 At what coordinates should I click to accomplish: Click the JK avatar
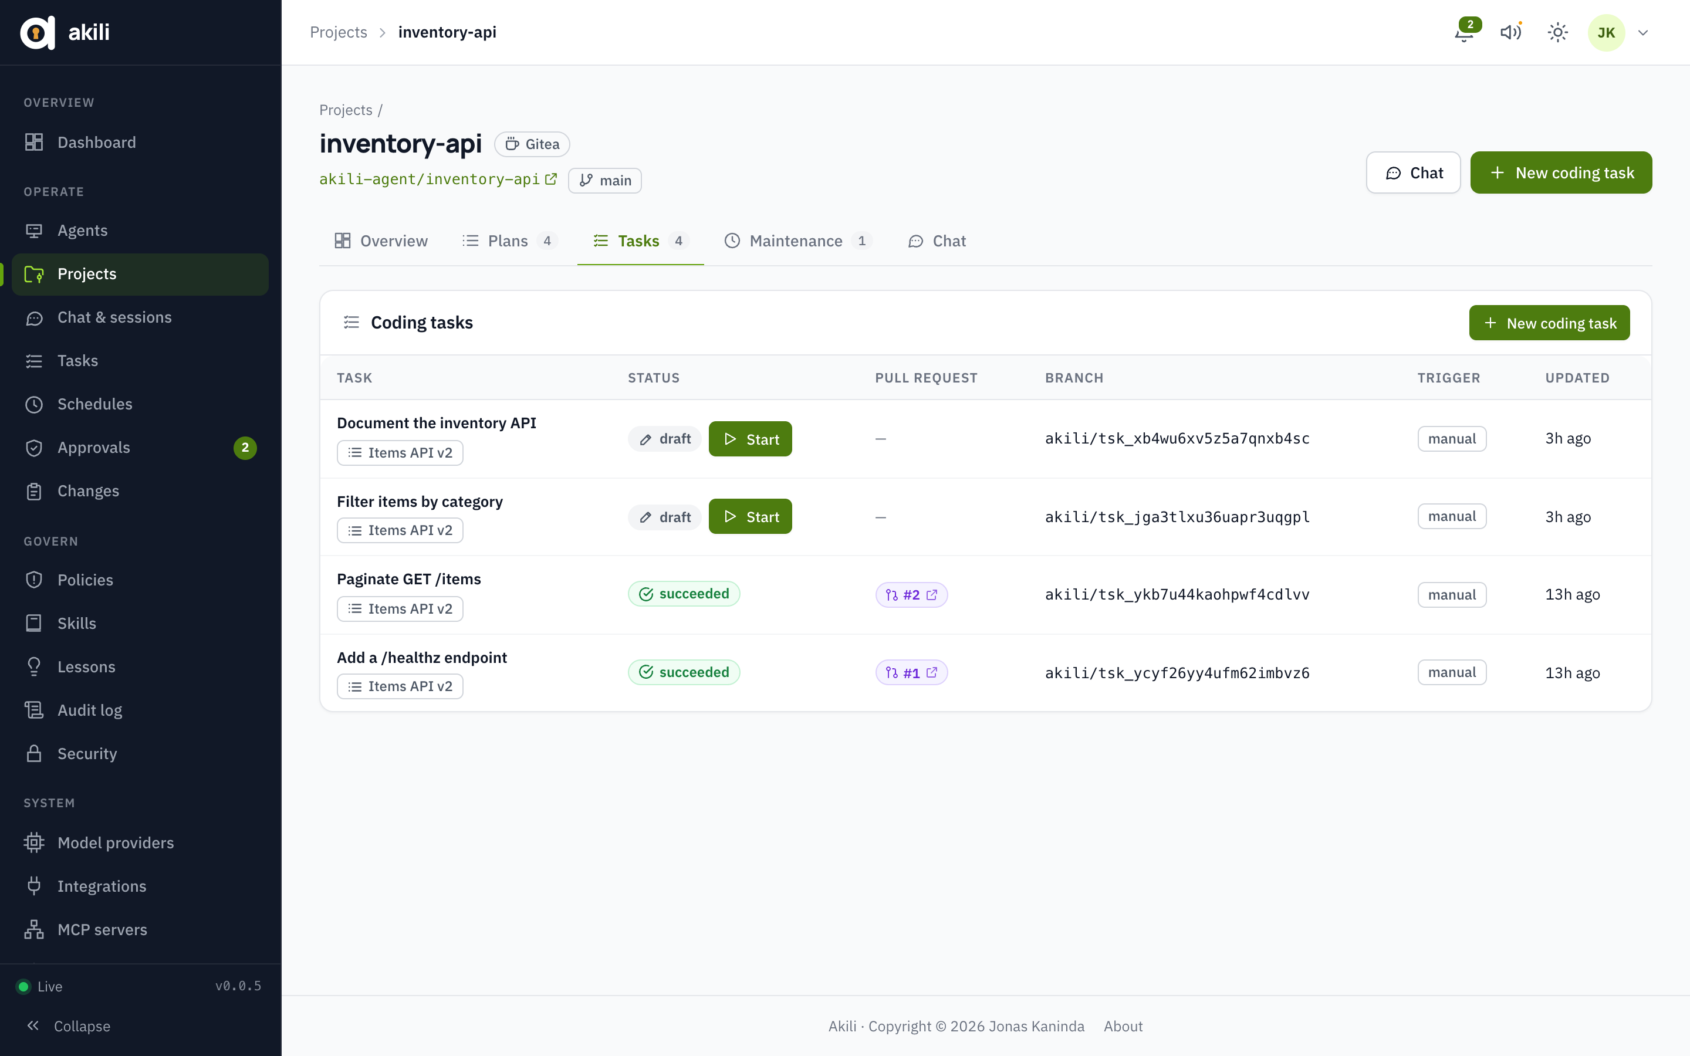tap(1605, 32)
